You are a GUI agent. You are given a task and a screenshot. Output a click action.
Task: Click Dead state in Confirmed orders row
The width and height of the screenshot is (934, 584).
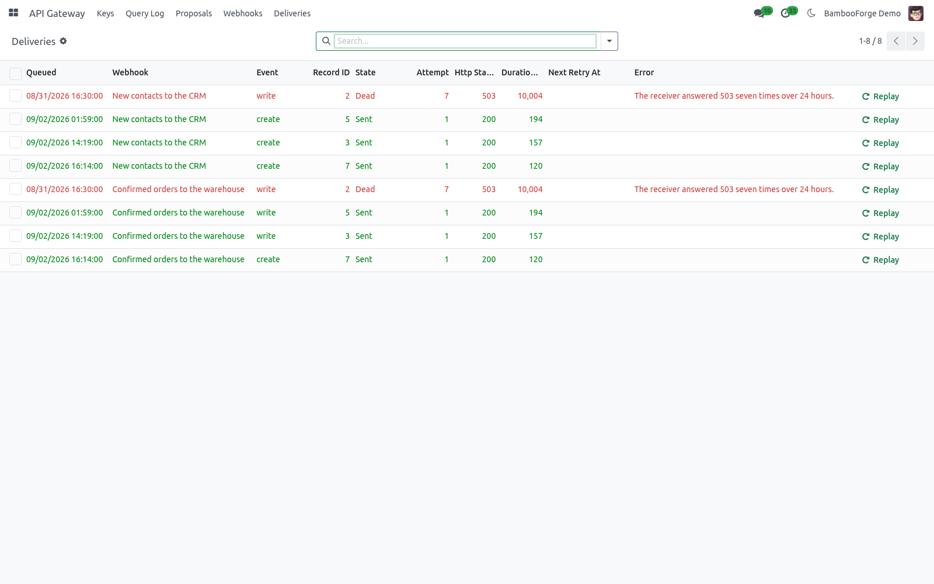(365, 189)
